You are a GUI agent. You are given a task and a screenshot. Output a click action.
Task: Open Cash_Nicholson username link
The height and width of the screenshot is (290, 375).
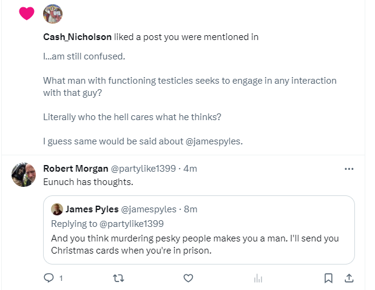pyautogui.click(x=77, y=37)
